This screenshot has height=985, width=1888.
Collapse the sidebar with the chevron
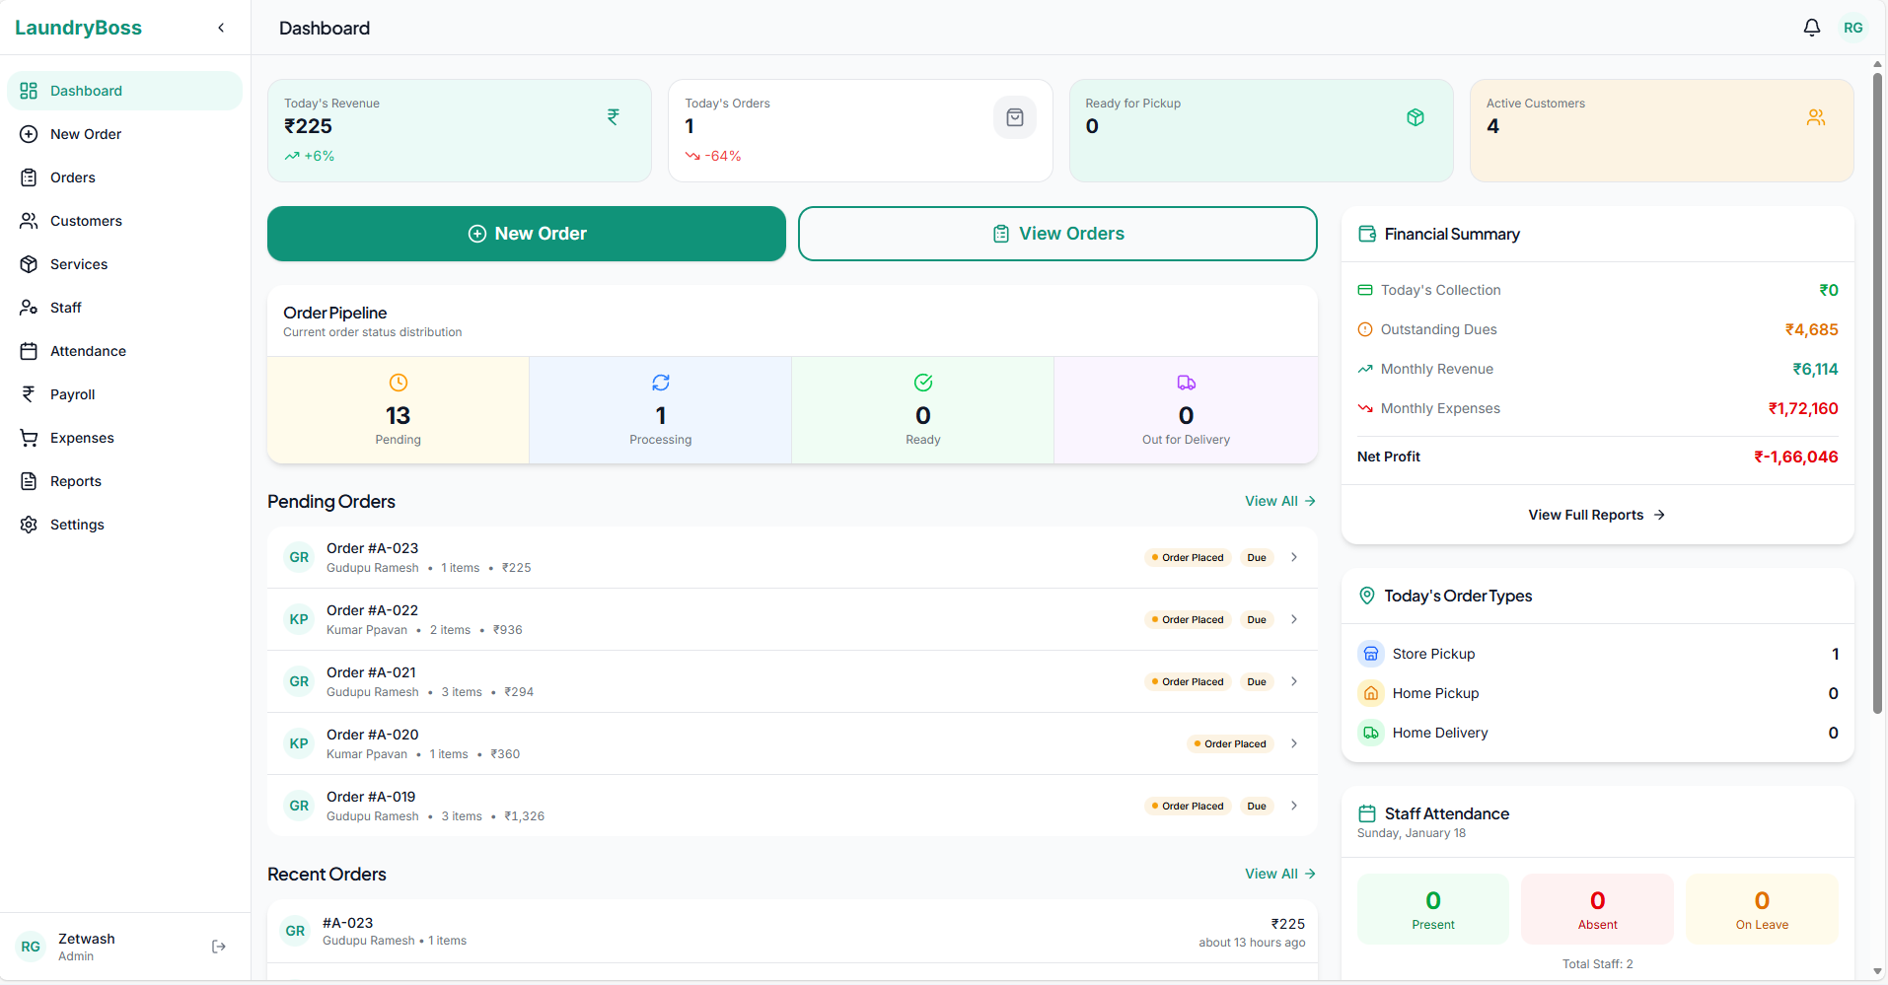pos(221,28)
